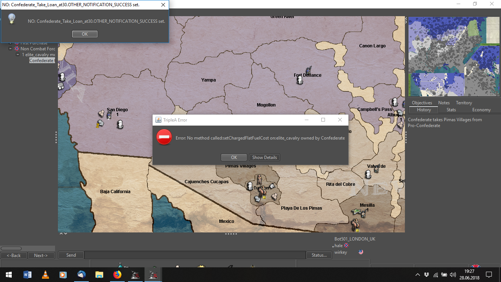Click the flag icon beside Non Combat Force
Image resolution: width=501 pixels, height=282 pixels.
[x=17, y=48]
